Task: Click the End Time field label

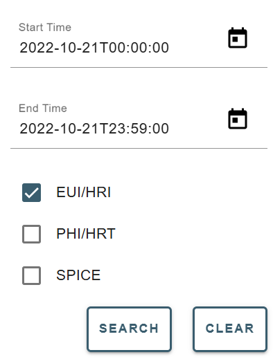Action: [43, 109]
